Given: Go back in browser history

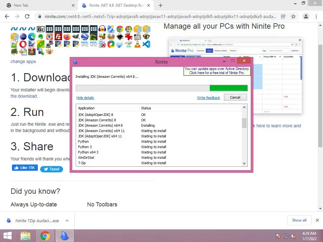Looking at the screenshot, I should coord(7,16).
